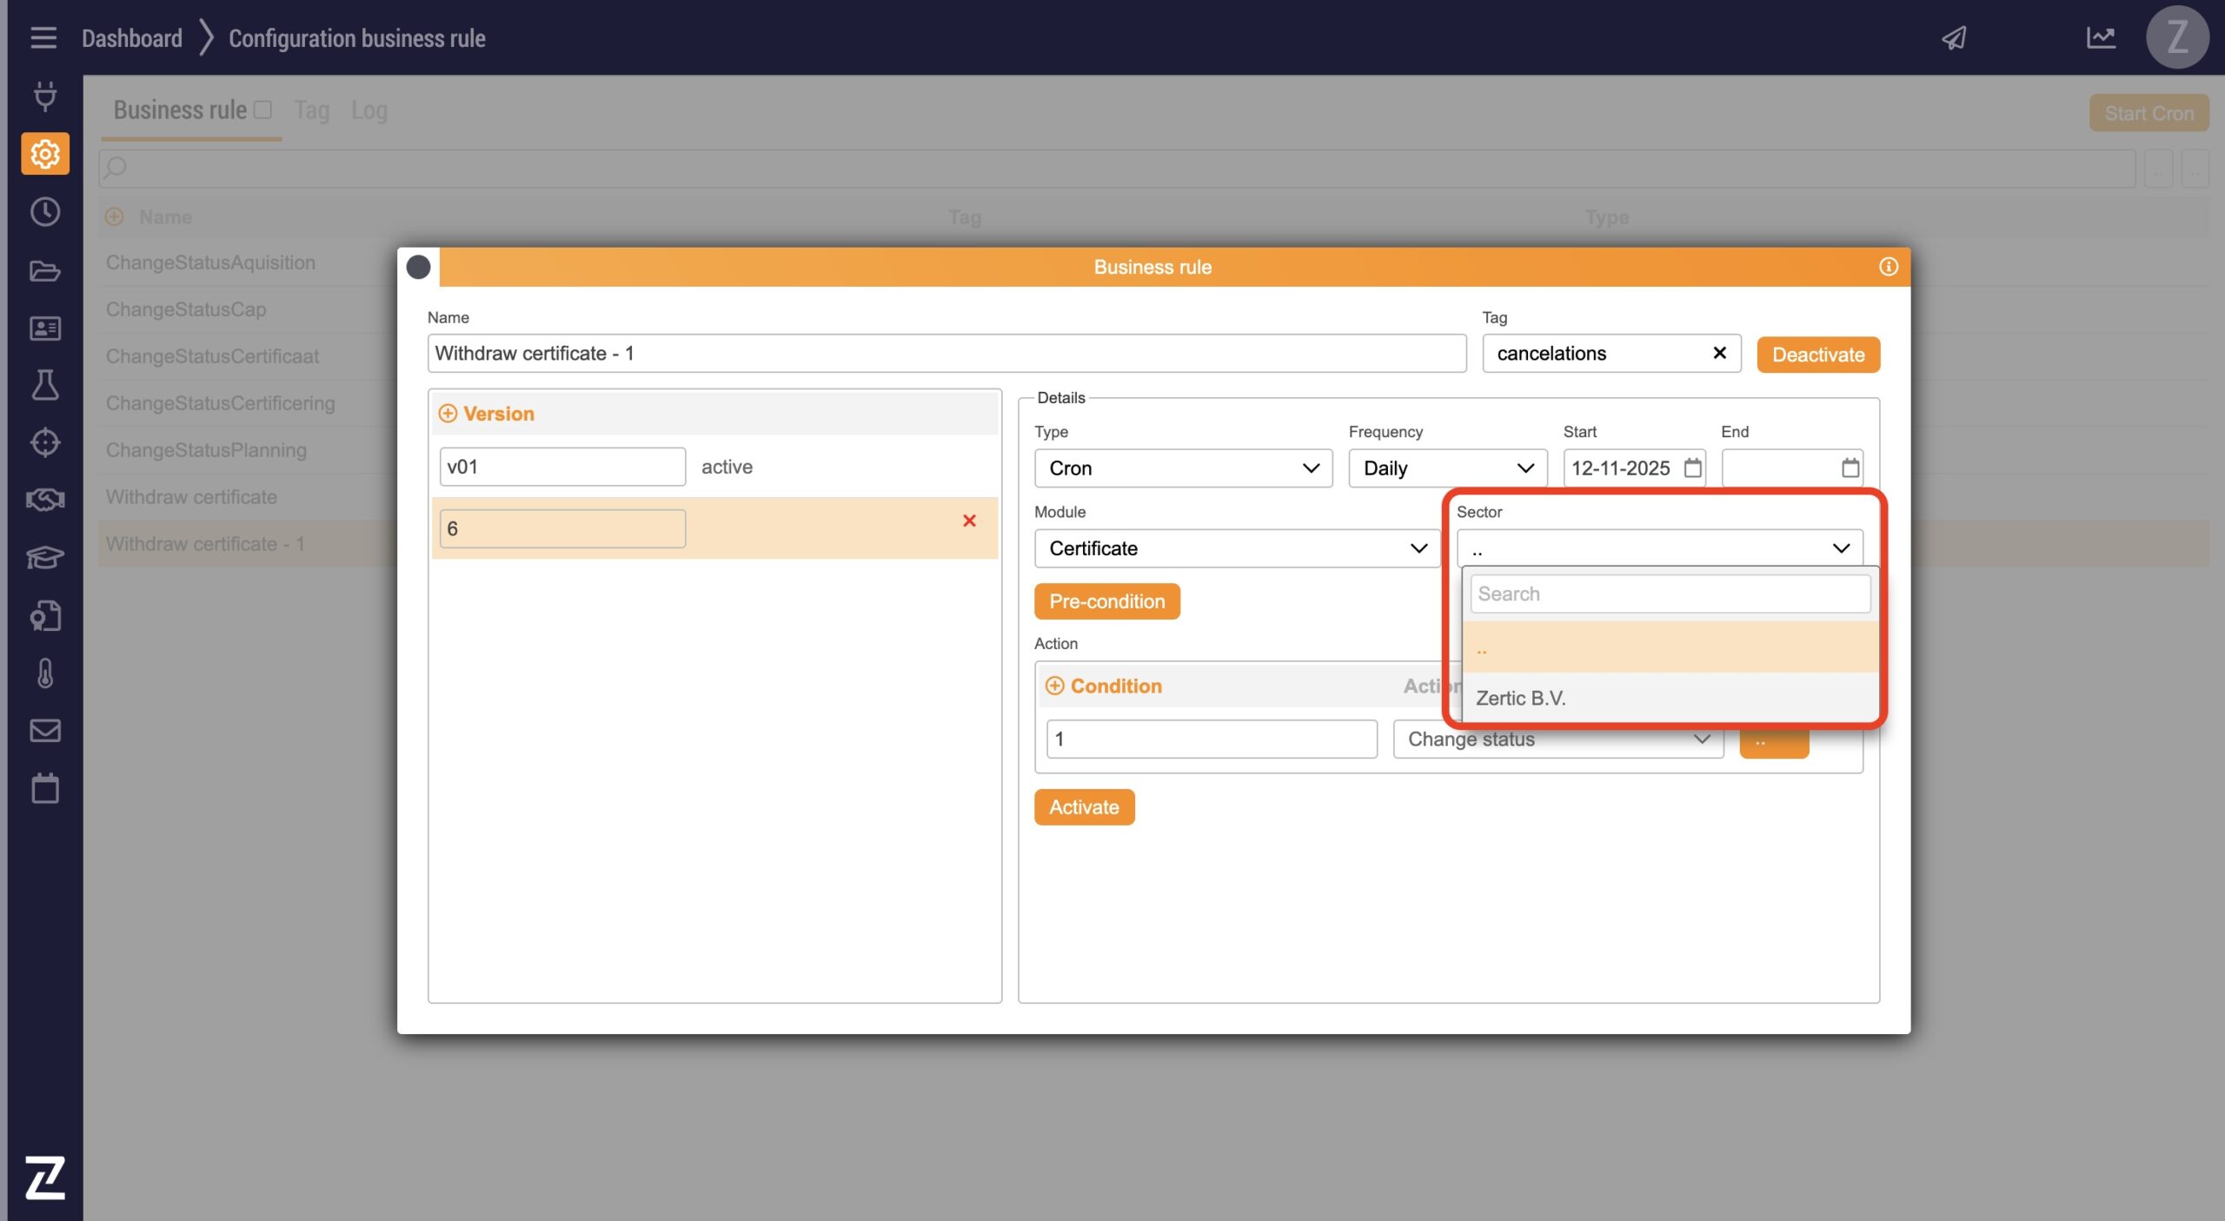The image size is (2225, 1221).
Task: Remove version 6 with red X
Action: [969, 521]
